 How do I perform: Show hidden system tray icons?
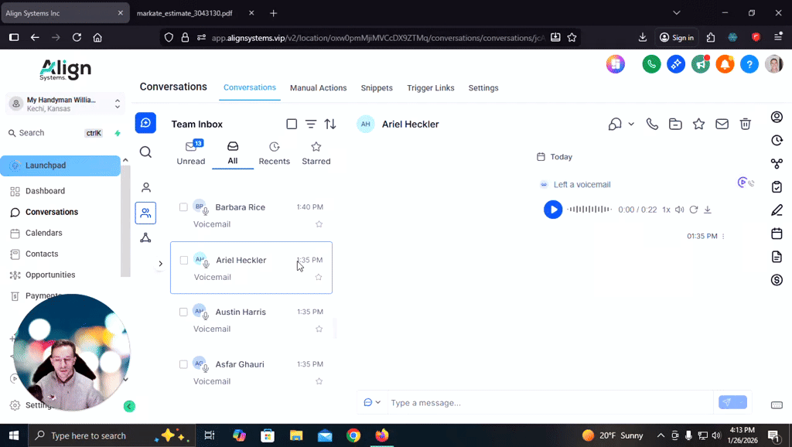[661, 435]
